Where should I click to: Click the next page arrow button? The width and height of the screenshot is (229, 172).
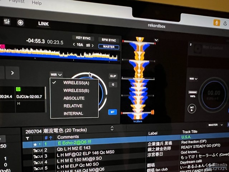pos(13,73)
